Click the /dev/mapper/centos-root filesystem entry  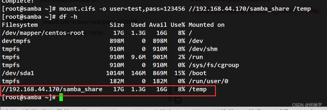coord(43,33)
